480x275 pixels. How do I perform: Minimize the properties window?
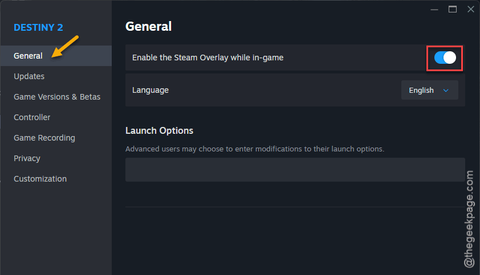point(434,10)
